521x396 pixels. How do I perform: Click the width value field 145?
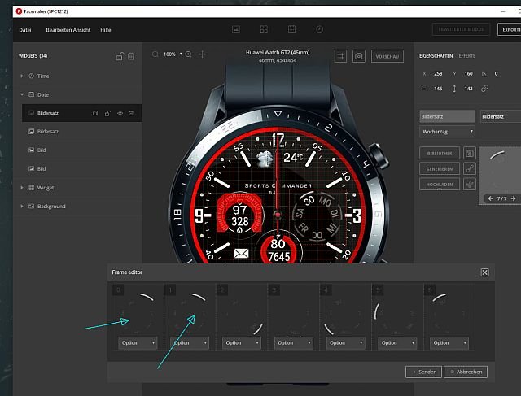coord(438,89)
